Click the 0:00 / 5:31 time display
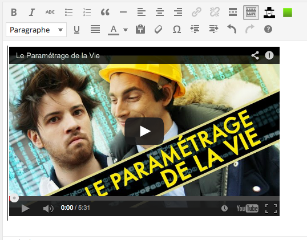The image size is (307, 240). 75,208
